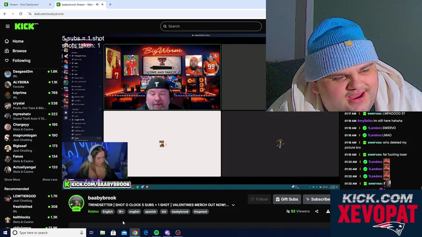Open Bigloaaf channel in sidebar

click(x=31, y=148)
